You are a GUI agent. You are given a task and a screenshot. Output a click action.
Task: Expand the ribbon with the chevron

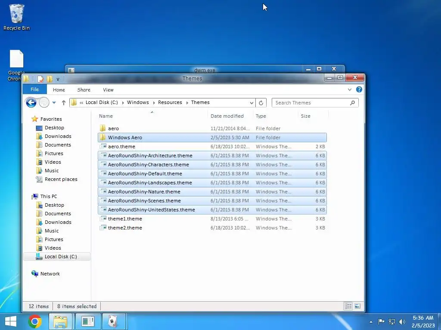coord(350,89)
